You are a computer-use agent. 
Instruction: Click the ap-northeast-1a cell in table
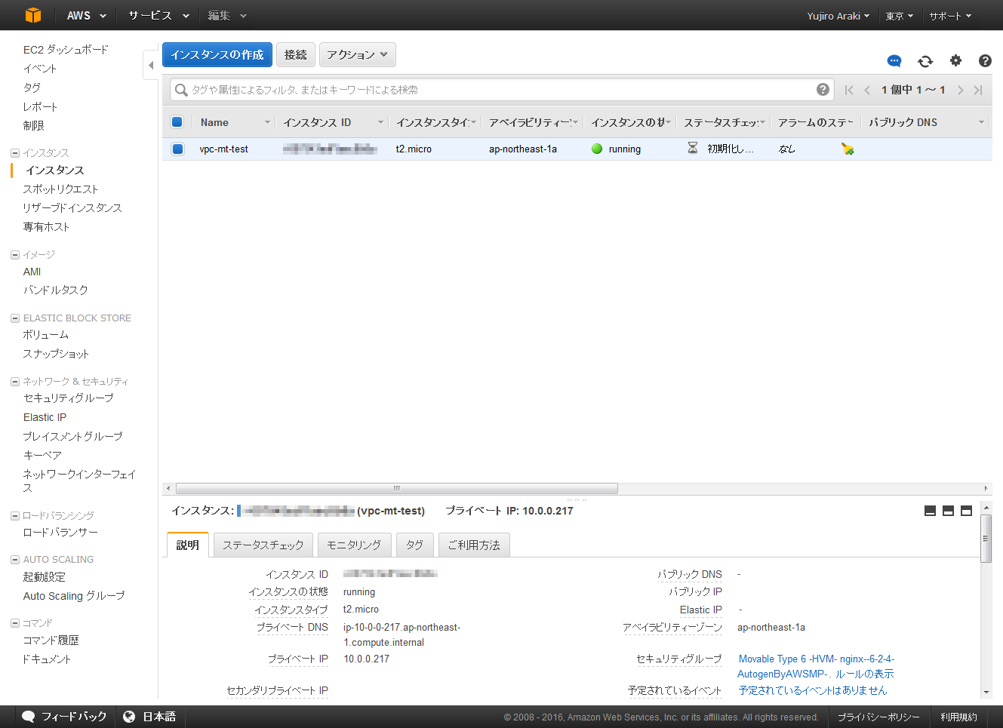click(x=523, y=149)
